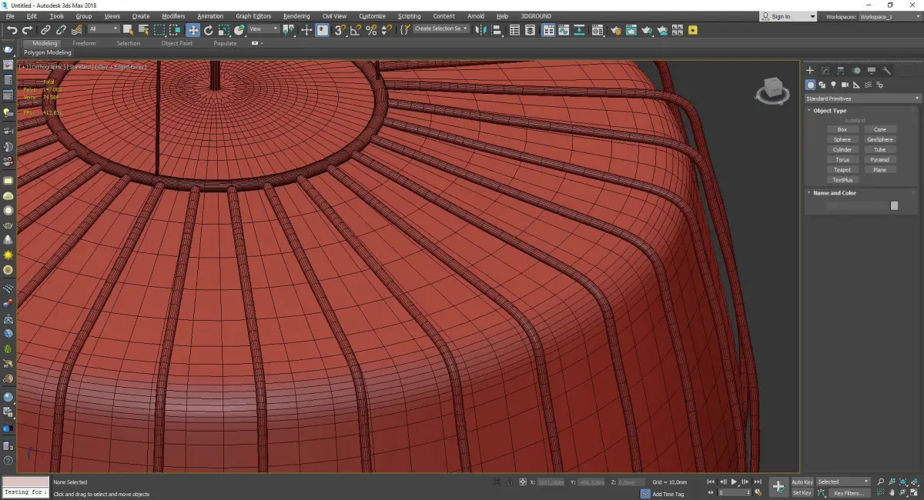Toggle the Auto Key button

[x=802, y=482]
